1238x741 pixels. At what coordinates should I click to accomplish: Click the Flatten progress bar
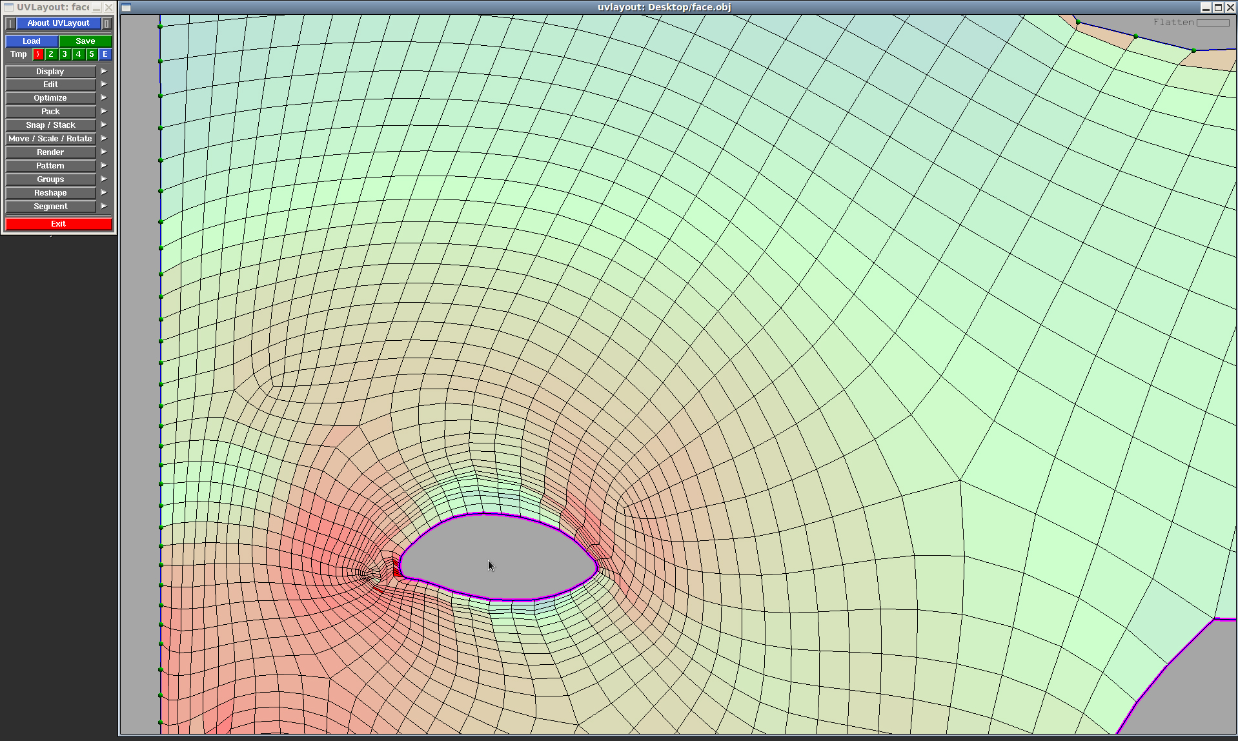coord(1213,23)
